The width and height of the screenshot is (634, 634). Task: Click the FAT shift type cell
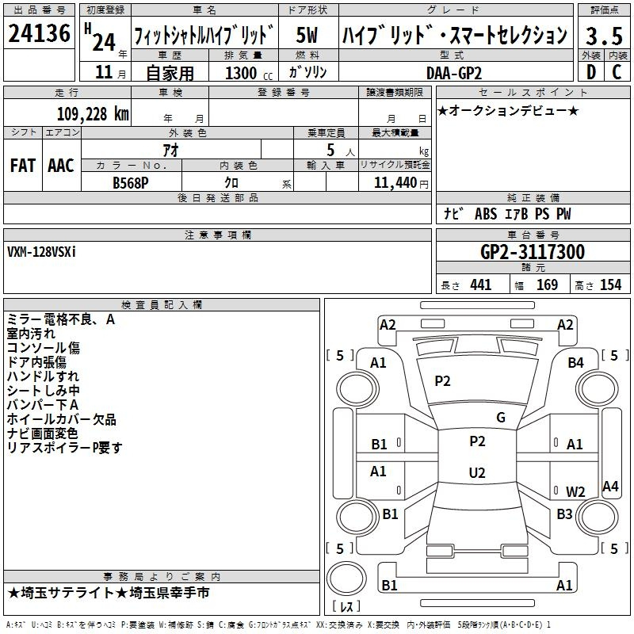(x=23, y=166)
